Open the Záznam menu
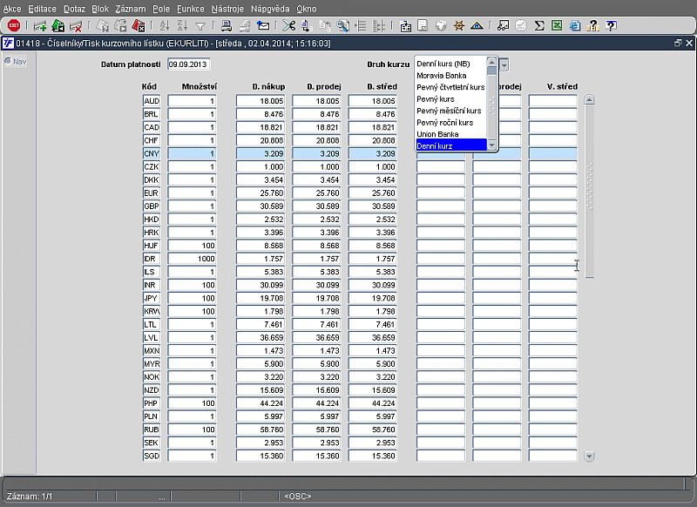 (x=131, y=8)
